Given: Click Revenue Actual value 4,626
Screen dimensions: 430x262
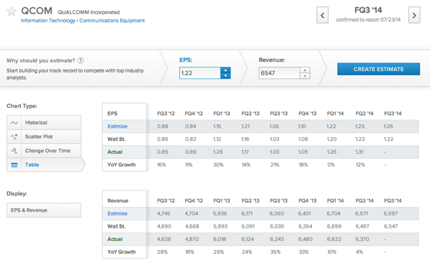Looking at the screenshot, I should click(x=164, y=239).
